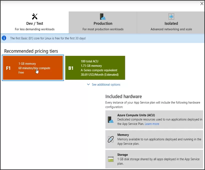Choose the B1 pricing tier card
205x170 pixels.
click(95, 68)
